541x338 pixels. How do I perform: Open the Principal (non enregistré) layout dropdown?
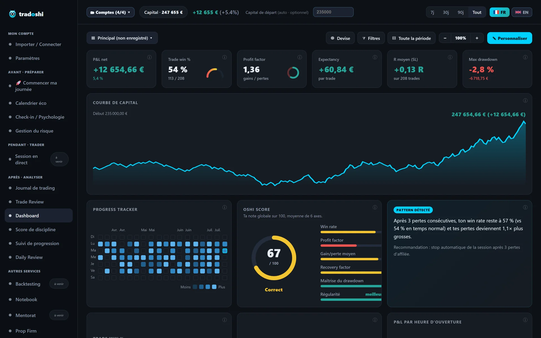pos(122,38)
